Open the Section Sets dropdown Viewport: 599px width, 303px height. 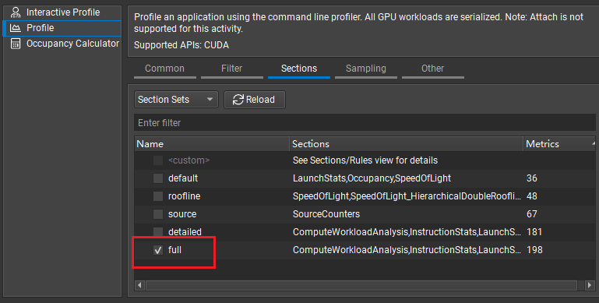176,100
